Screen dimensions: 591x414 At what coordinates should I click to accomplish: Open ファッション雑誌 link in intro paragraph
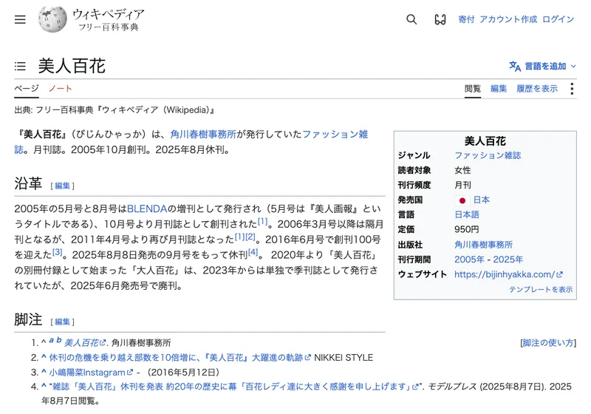pos(335,135)
